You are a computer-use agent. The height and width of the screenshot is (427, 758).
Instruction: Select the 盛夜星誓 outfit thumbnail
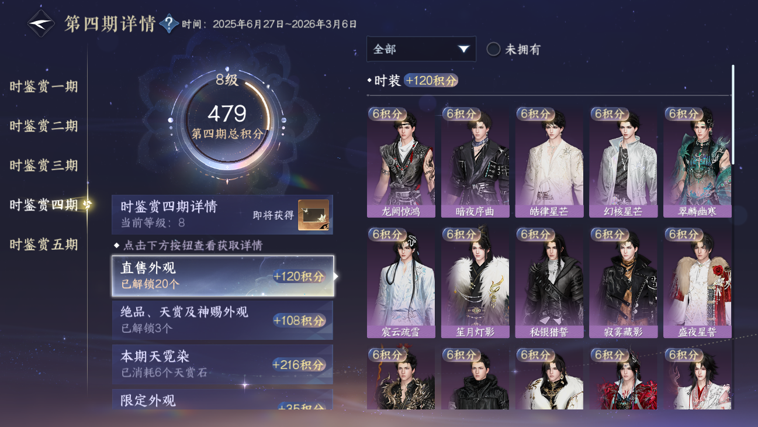click(697, 283)
